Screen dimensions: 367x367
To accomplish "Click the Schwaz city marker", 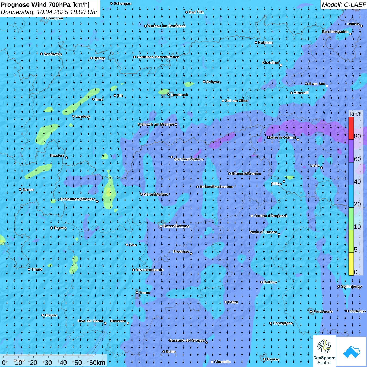I will 204,82.
